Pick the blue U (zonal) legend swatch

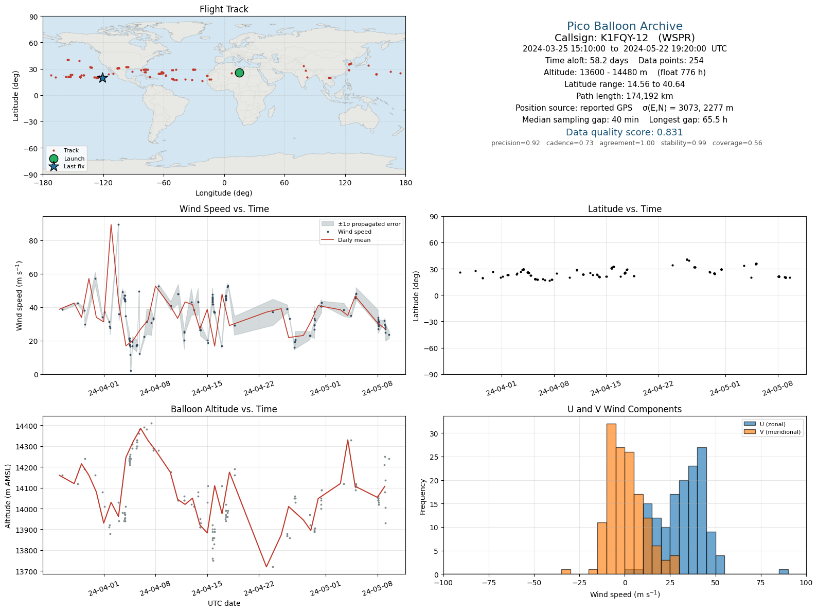[750, 424]
